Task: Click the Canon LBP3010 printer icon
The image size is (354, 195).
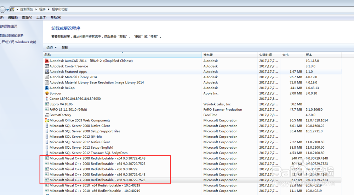Action: point(47,99)
